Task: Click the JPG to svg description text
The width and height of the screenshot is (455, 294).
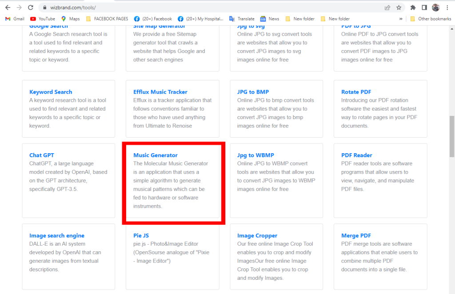Action: 275,47
